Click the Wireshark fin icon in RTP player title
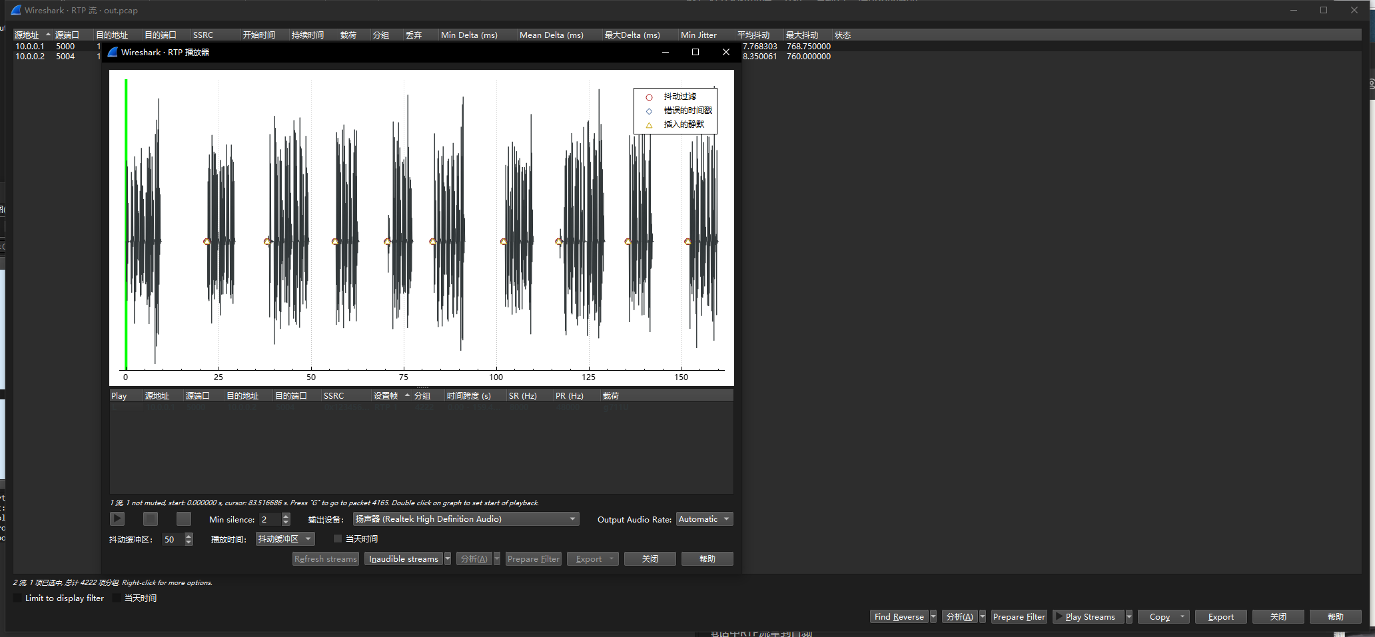 (113, 52)
